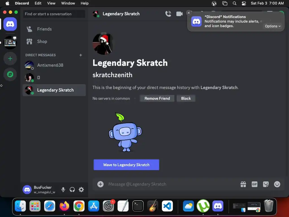
Task: Click the skratchzenith username text
Action: [112, 75]
